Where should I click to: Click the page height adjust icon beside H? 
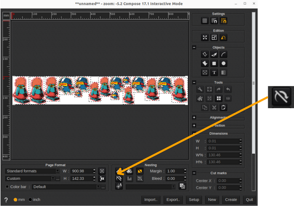pos(102,178)
